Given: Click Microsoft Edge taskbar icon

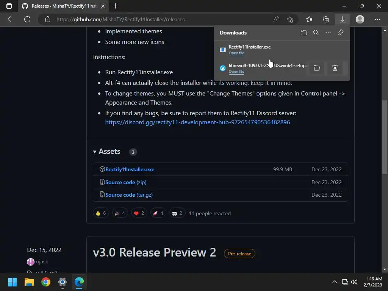Looking at the screenshot, I should (79, 282).
